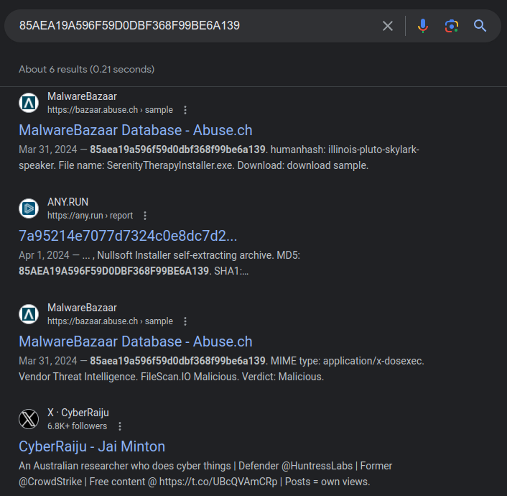This screenshot has height=496, width=507.
Task: Open first MalwareBazaar Database - Abuse.ch link
Action: 136,130
